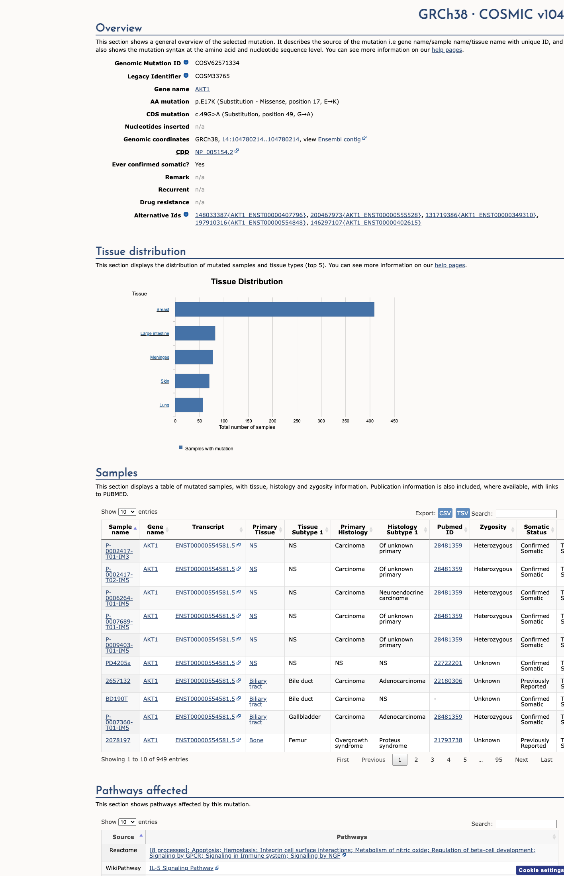Click Lung tissue label in chart
The width and height of the screenshot is (564, 876).
[164, 405]
